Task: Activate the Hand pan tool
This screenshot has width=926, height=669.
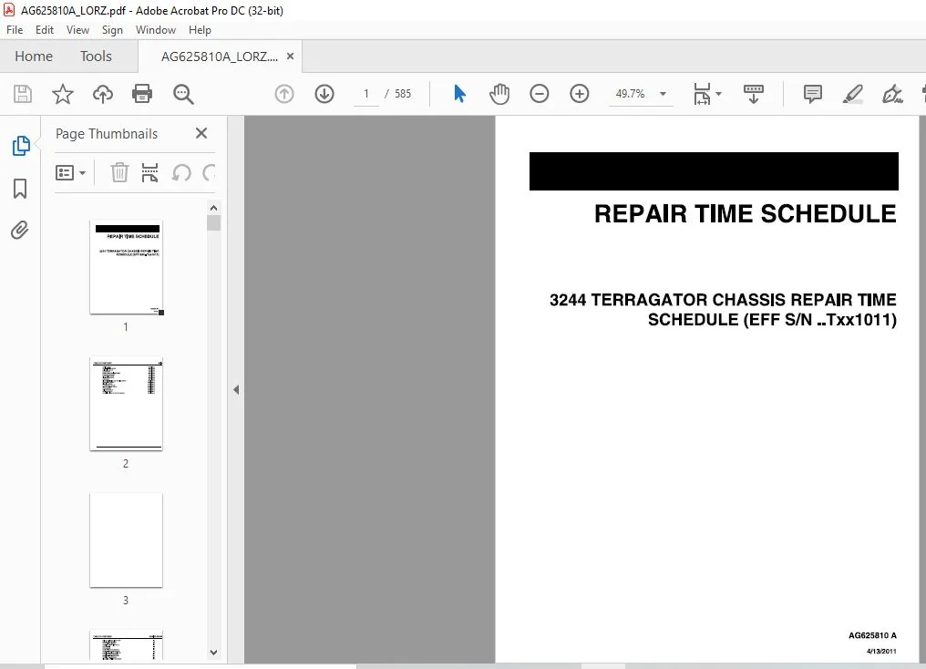Action: click(x=499, y=94)
